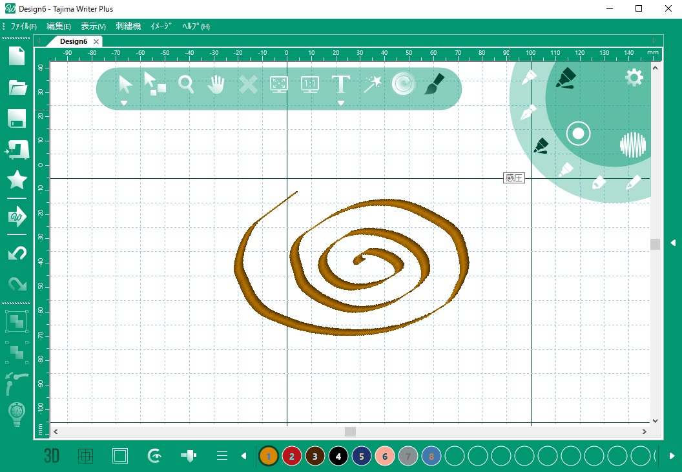
Task: Open the イメージ menu
Action: [161, 26]
